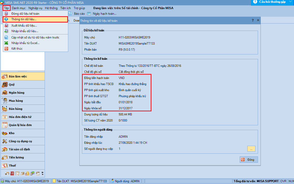Screen dimensions: 294x184
Task: Open the Hóa đơn điện tử module
Action: click(23, 117)
